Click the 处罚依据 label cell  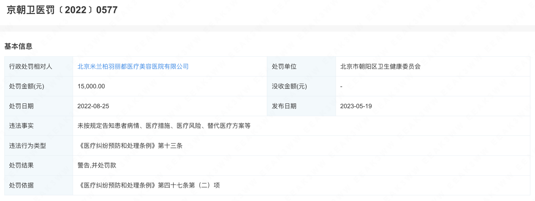pos(39,185)
